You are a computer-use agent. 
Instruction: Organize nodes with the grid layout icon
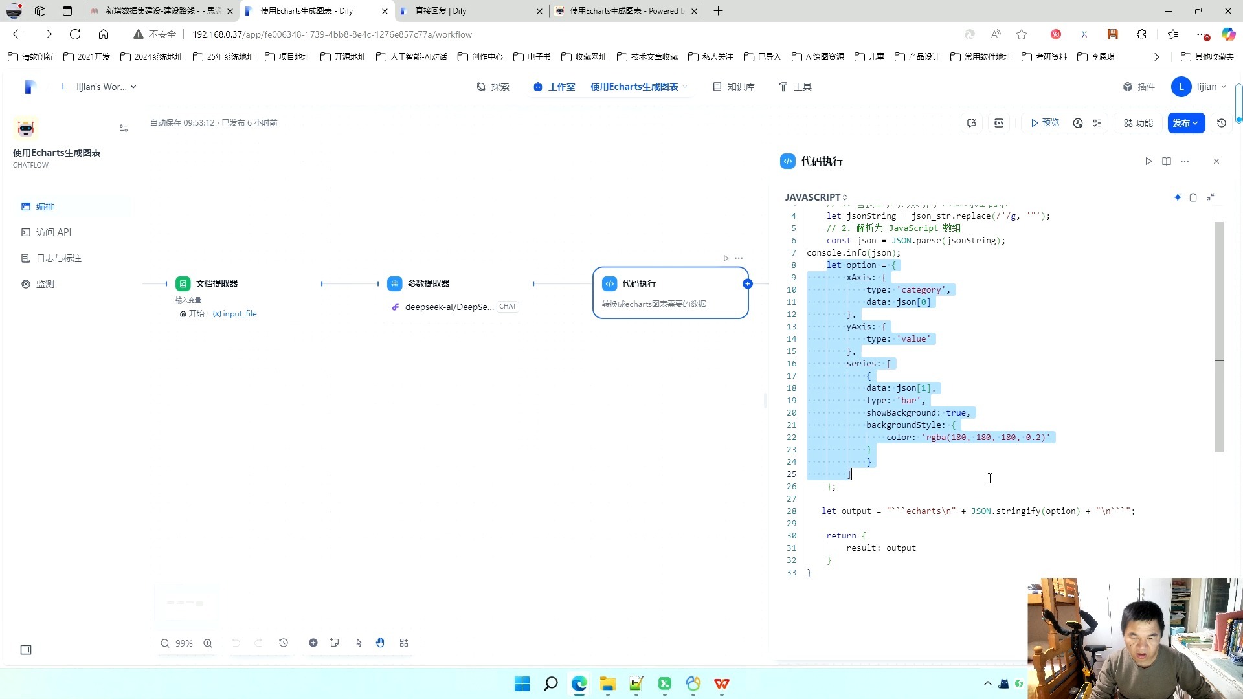[404, 643]
